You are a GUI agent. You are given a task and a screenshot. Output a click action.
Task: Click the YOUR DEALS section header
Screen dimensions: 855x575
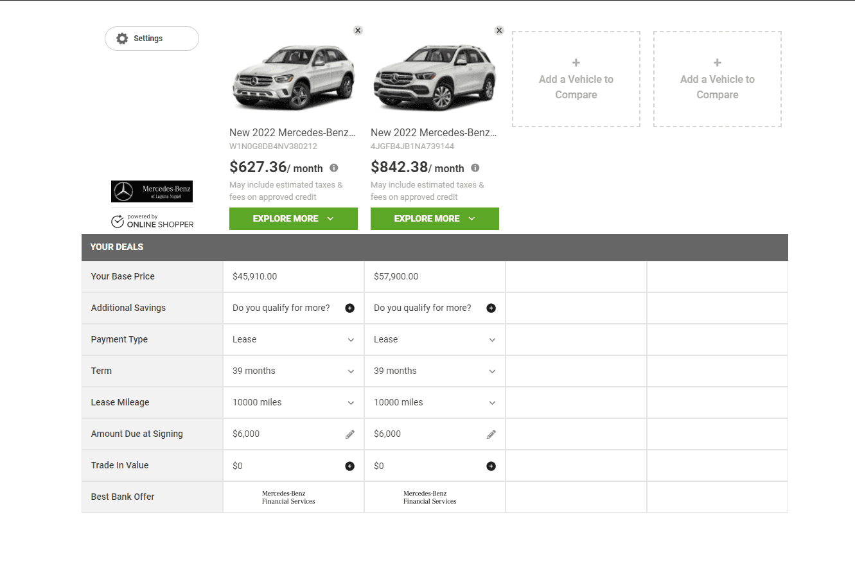pos(435,247)
